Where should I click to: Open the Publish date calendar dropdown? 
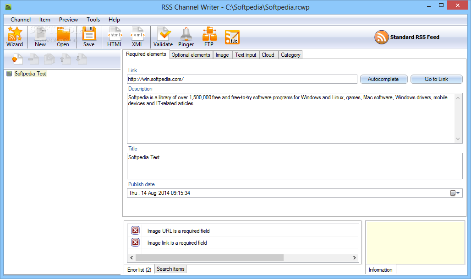pos(455,193)
